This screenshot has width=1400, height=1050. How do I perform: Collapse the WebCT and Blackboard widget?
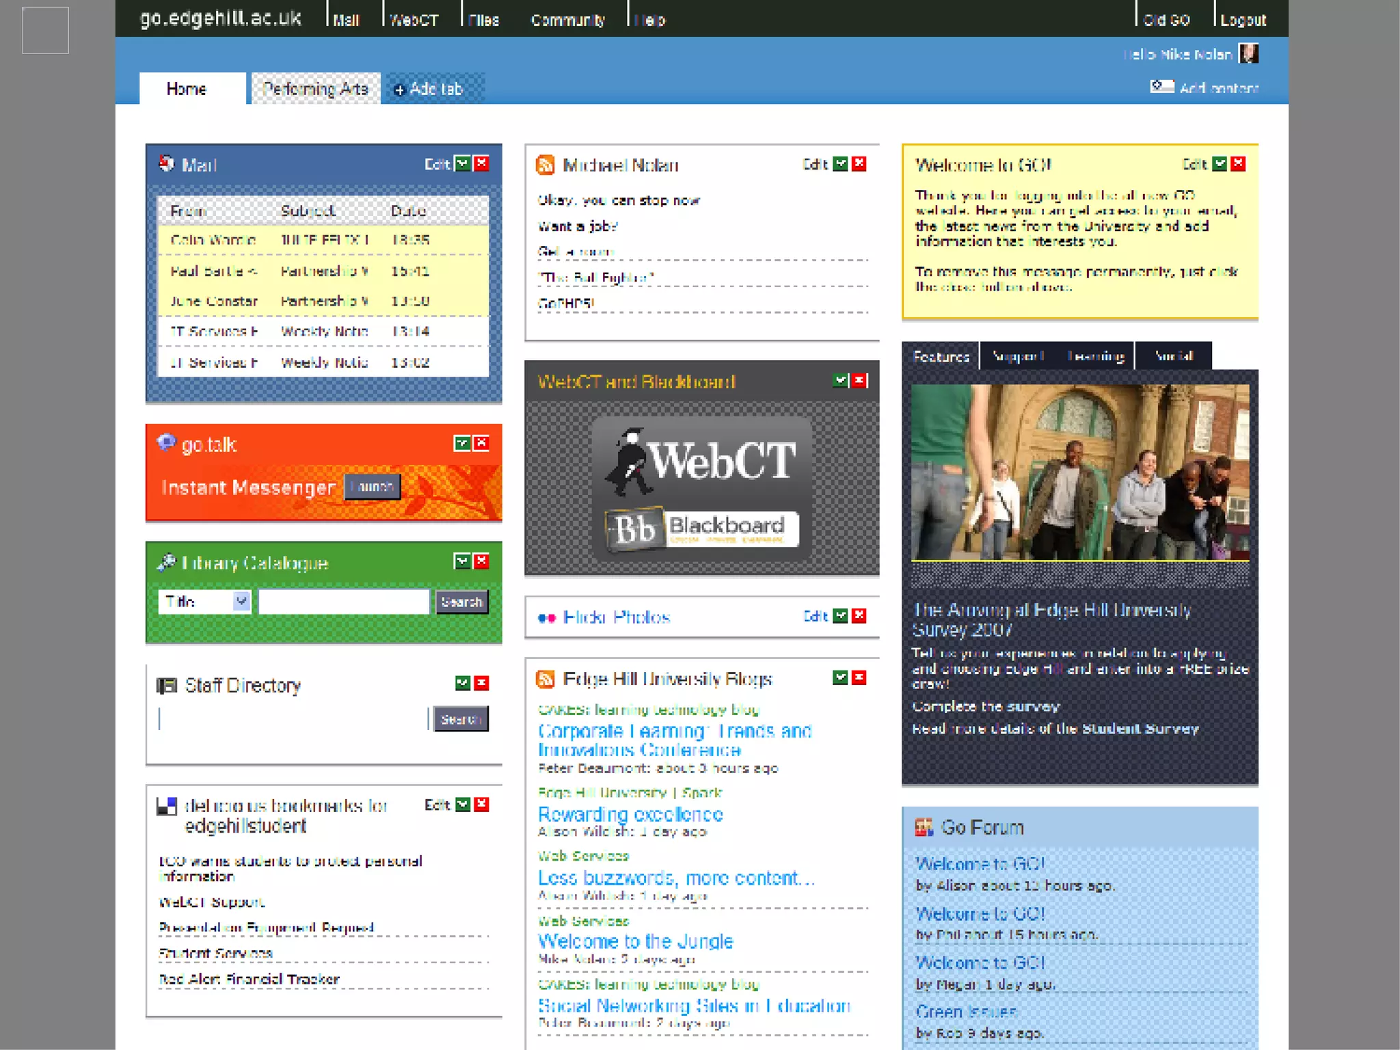(x=841, y=380)
